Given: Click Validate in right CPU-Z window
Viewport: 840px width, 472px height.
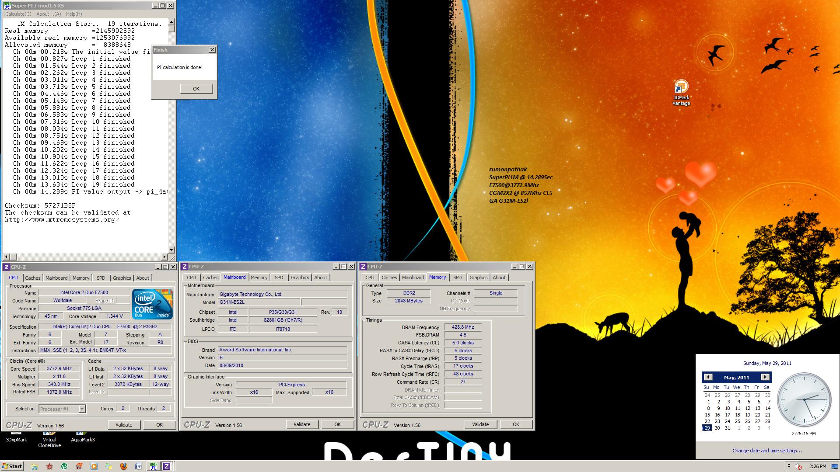Looking at the screenshot, I should (480, 424).
